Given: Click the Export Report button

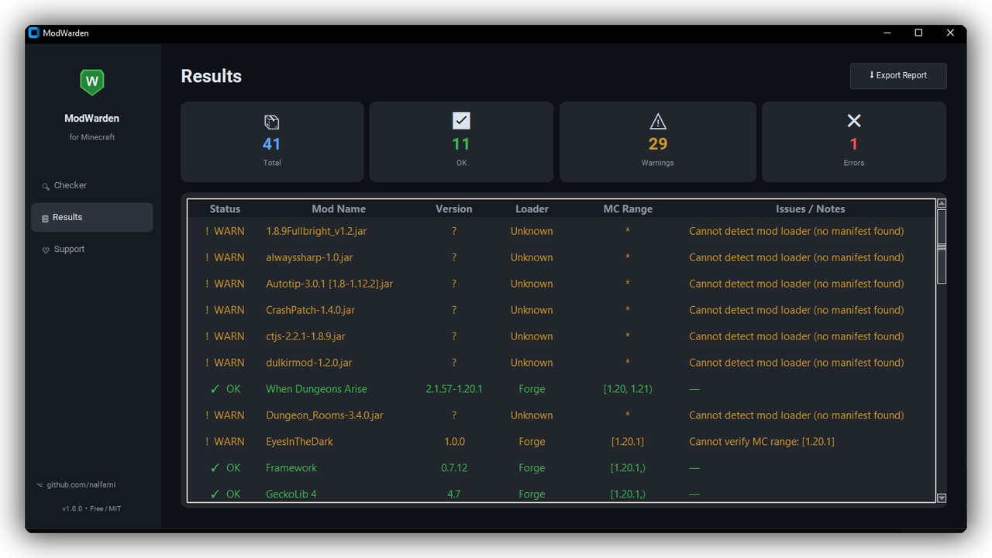Looking at the screenshot, I should [x=898, y=76].
